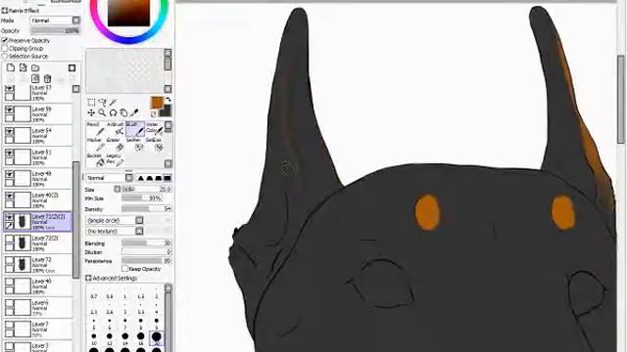This screenshot has height=352, width=627.
Task: Select the AirBrush tool
Action: 116,129
